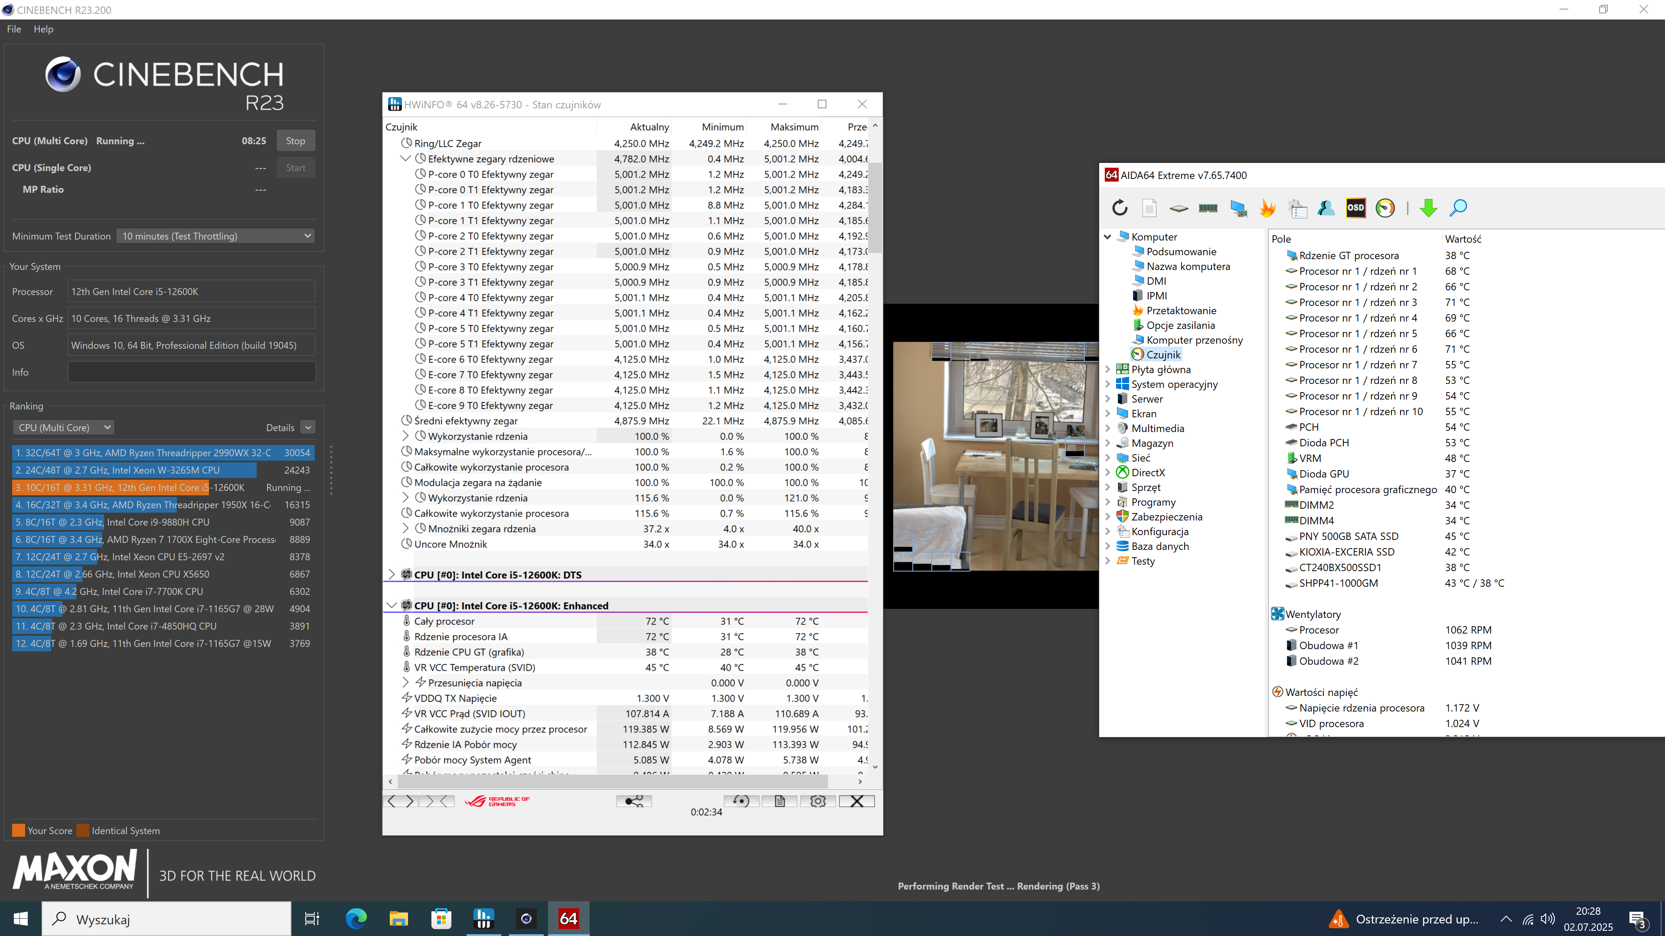Select Podsumowanie in AIDA64 tree
The image size is (1665, 936).
[x=1181, y=252]
